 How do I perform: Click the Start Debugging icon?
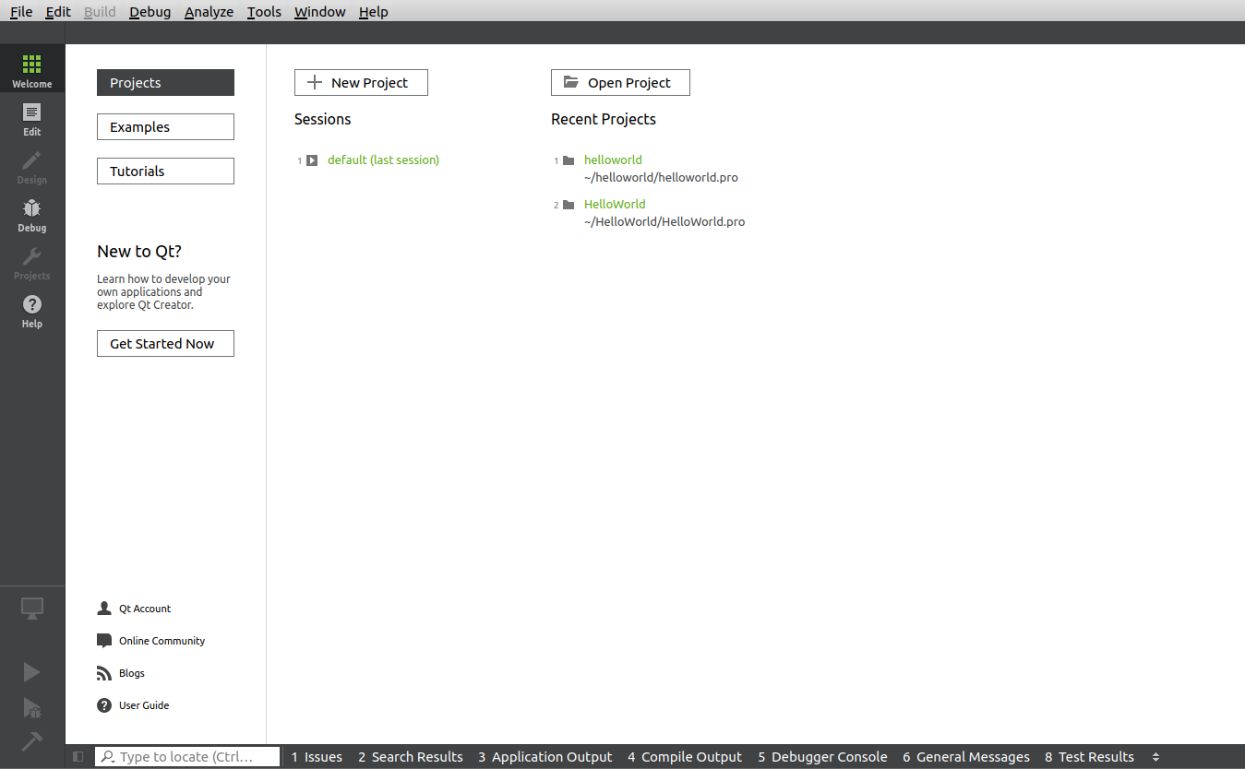[x=32, y=707]
